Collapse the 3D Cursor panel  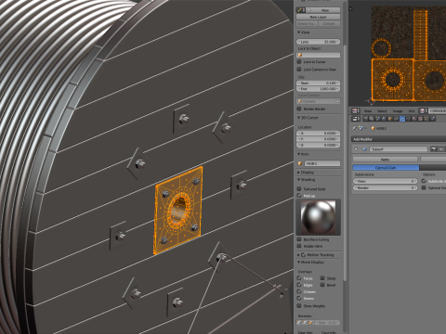pos(299,118)
